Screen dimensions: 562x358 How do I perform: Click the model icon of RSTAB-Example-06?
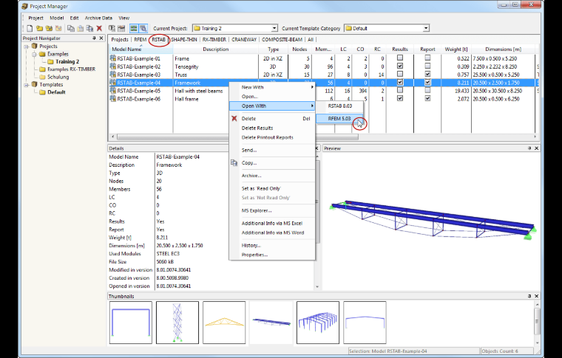113,99
